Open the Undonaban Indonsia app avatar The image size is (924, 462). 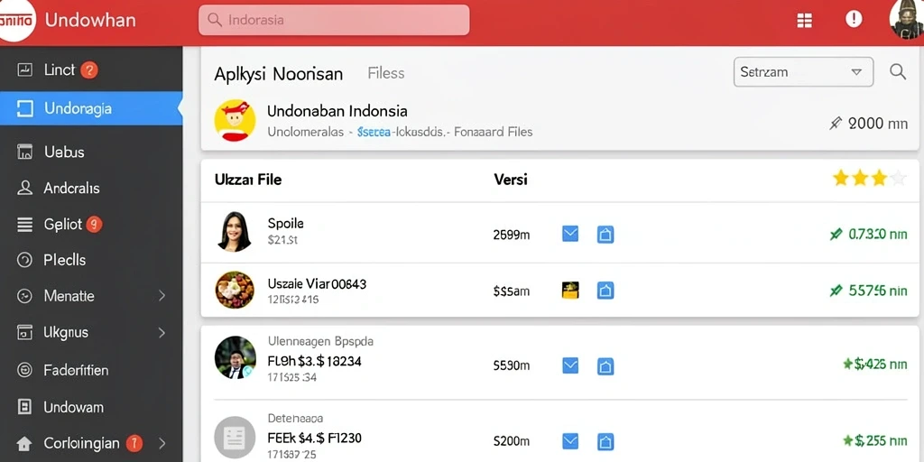(x=236, y=120)
